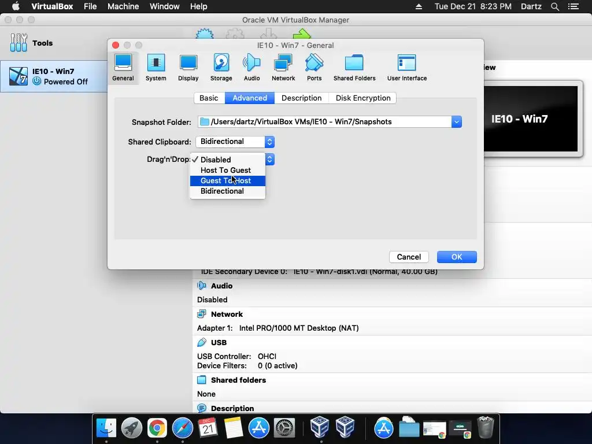Screen dimensions: 592x444
Task: Open the Window menu
Action: [x=165, y=6]
